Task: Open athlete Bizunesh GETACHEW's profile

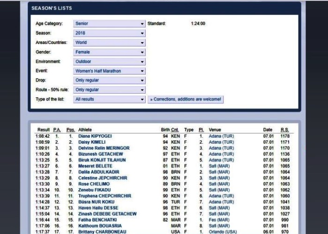Action: 100,154
